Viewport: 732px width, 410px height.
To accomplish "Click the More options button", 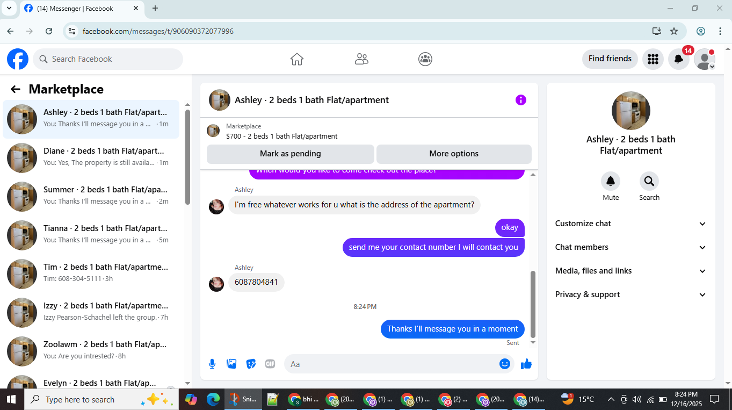I will point(454,154).
